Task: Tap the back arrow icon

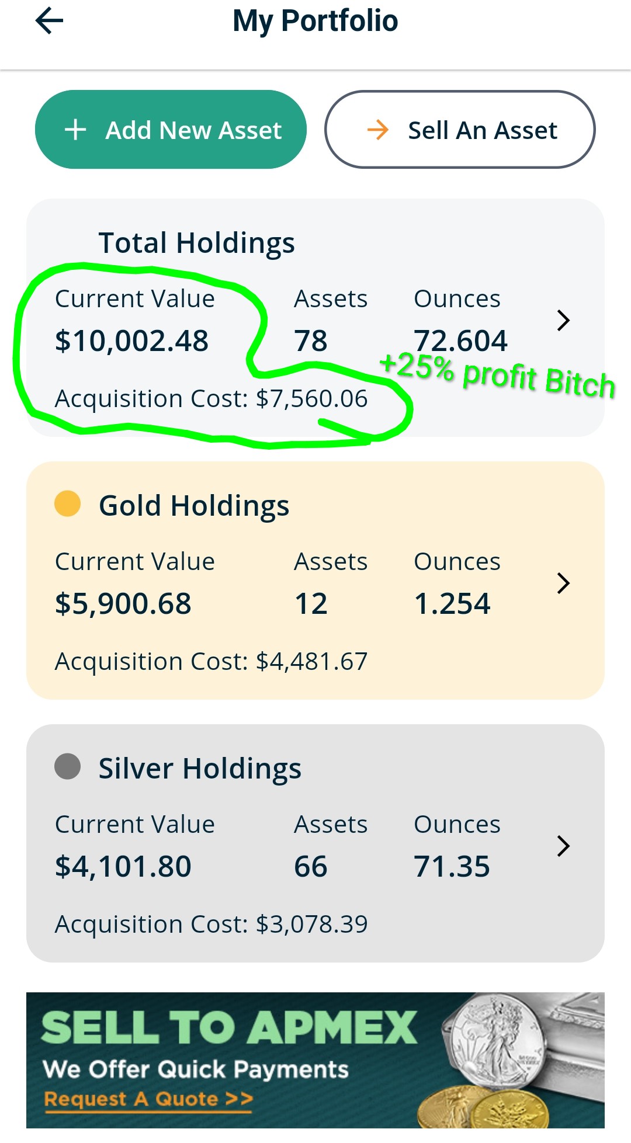Action: tap(50, 21)
